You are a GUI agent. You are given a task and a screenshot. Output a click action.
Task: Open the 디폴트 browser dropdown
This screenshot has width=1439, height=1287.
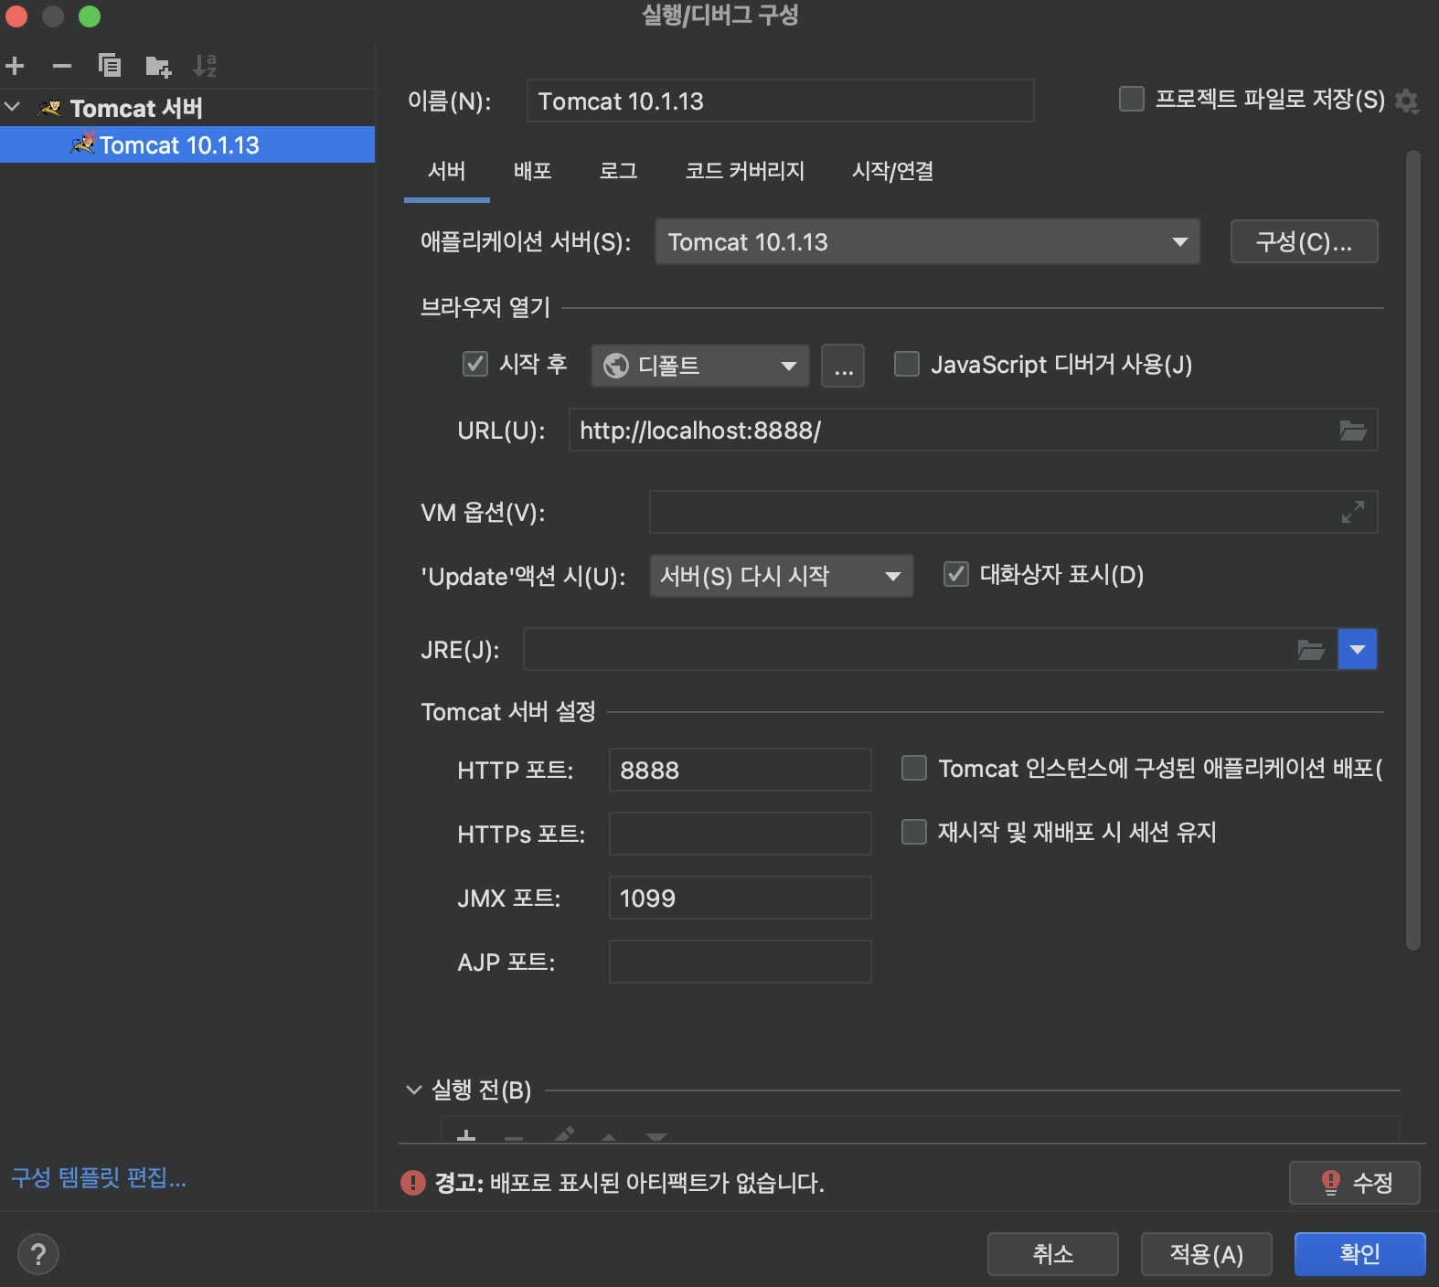pos(700,366)
